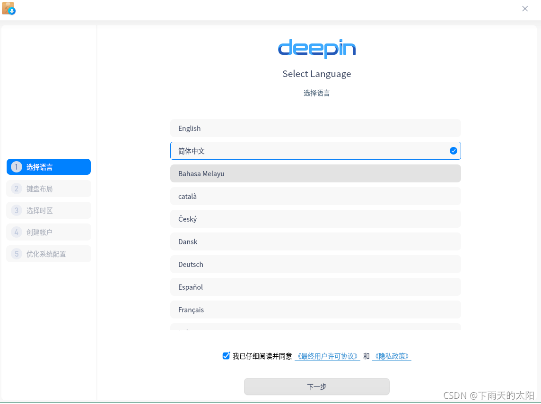The height and width of the screenshot is (404, 541).
Task: Pick Dansk as the language
Action: (x=315, y=241)
